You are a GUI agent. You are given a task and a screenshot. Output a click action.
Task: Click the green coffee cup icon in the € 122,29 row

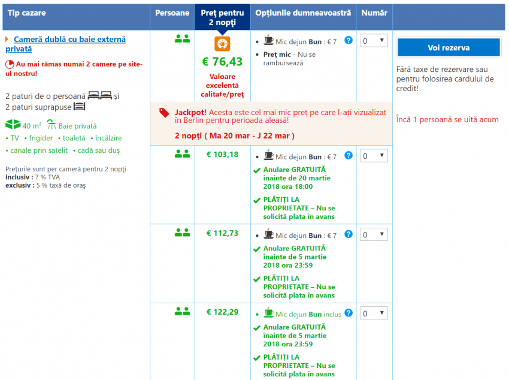point(269,313)
